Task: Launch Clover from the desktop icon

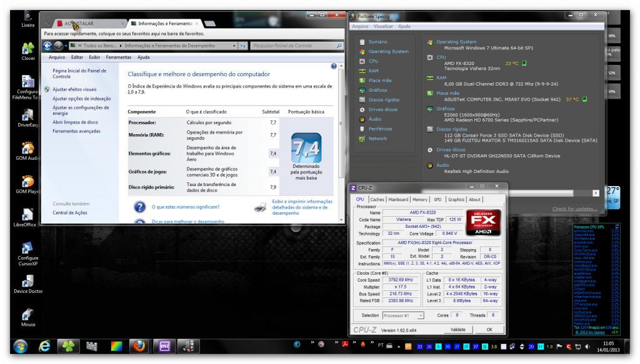Action: pos(27,51)
